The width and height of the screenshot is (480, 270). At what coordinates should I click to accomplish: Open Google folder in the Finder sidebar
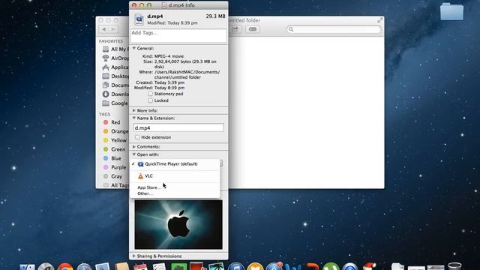(x=115, y=103)
